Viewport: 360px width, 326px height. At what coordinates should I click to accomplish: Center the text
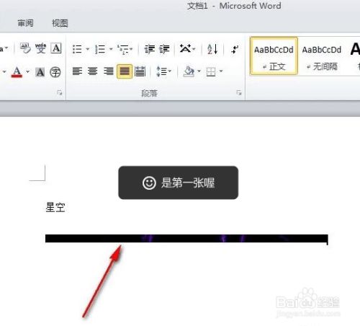[93, 71]
